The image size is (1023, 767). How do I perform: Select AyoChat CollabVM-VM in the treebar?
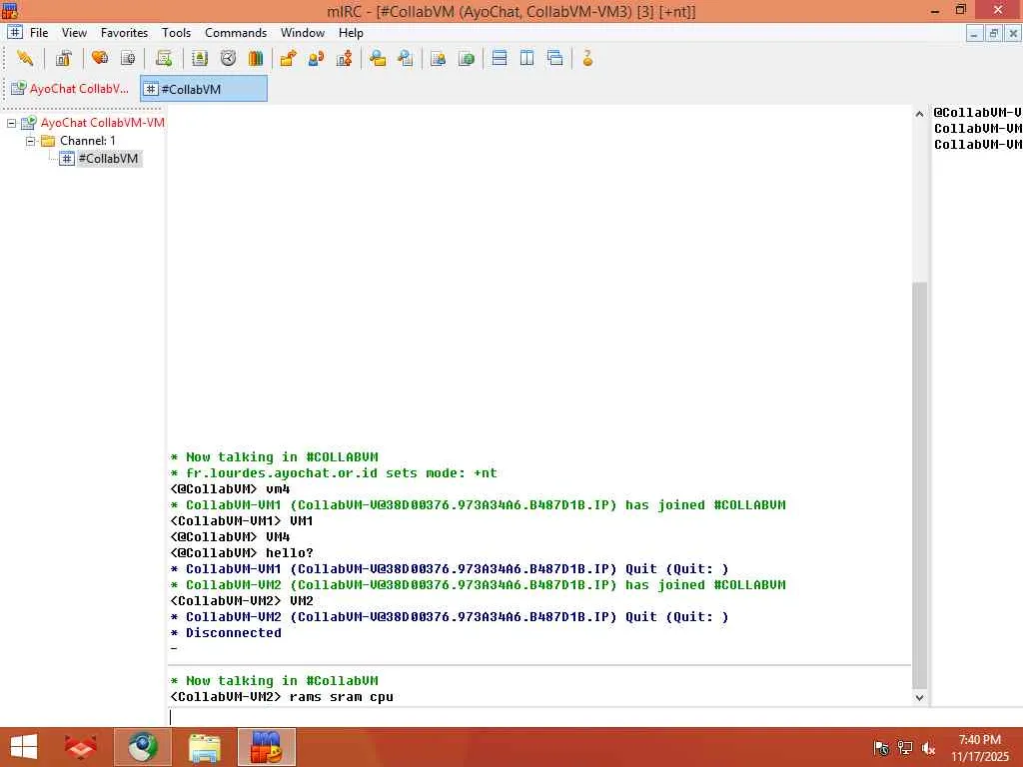[x=102, y=123]
